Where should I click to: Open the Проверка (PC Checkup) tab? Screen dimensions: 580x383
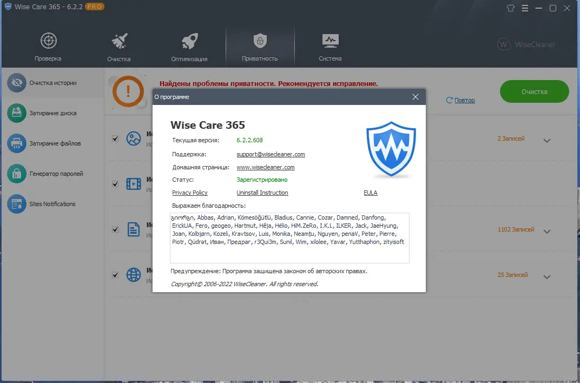coord(48,47)
